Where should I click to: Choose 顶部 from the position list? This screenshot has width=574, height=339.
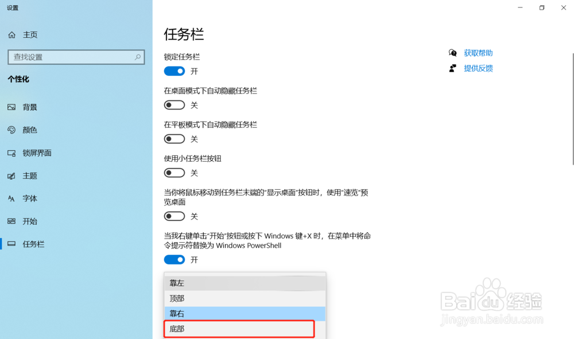pyautogui.click(x=245, y=298)
